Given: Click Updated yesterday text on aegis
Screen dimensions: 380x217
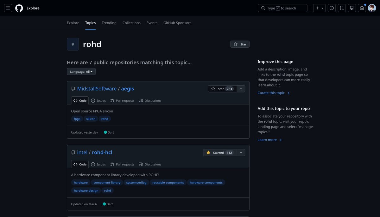Looking at the screenshot, I should [x=85, y=132].
